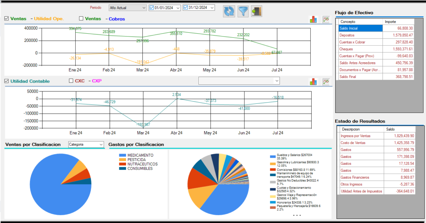Click the exit door icon
This screenshot has height=223, width=426.
(x=257, y=12)
